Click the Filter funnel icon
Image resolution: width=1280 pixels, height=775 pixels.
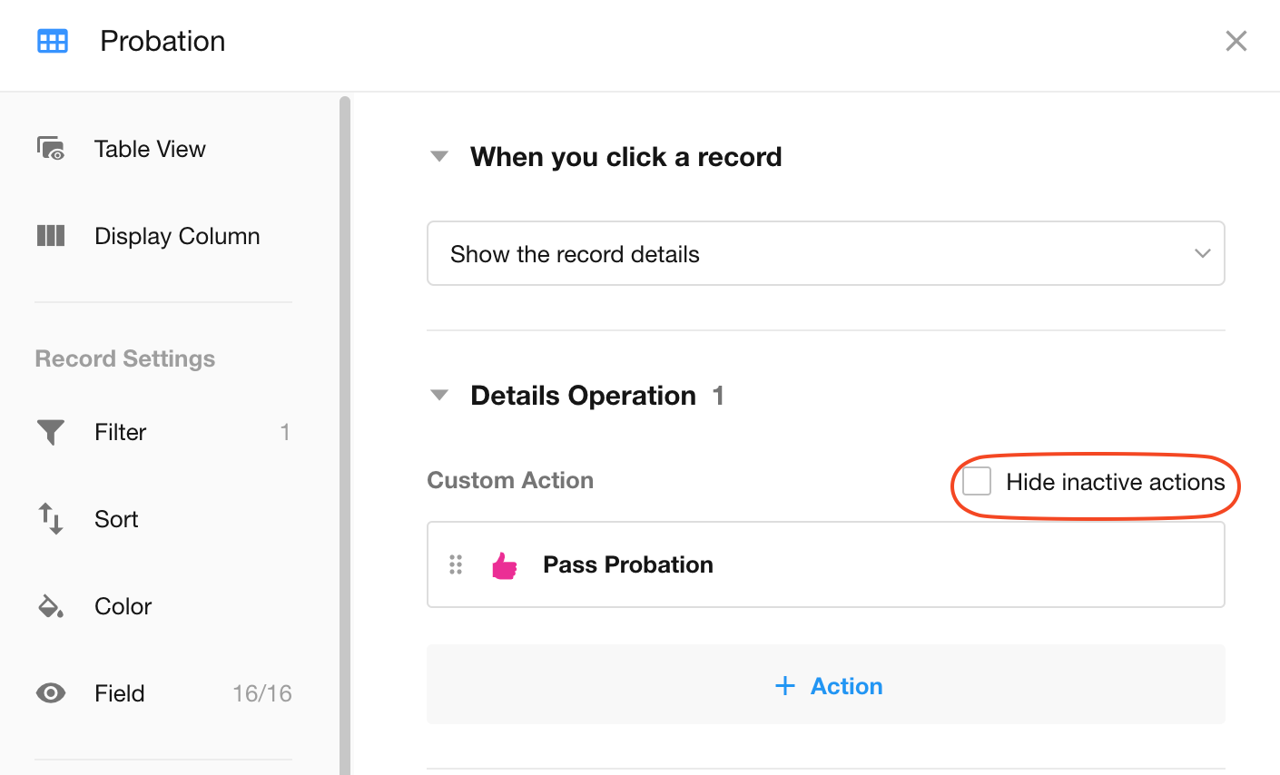[x=51, y=432]
